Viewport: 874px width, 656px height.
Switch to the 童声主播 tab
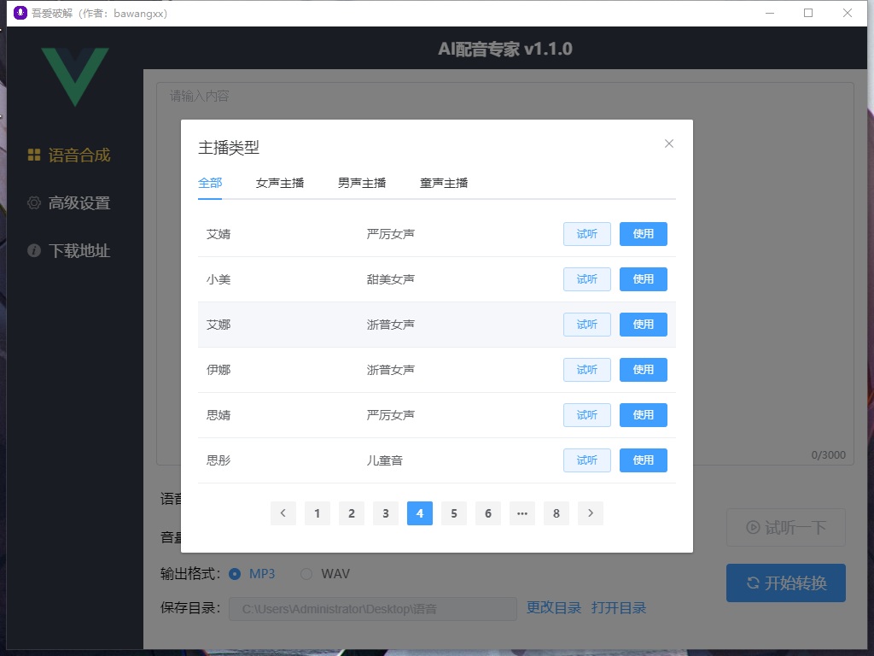(x=444, y=183)
